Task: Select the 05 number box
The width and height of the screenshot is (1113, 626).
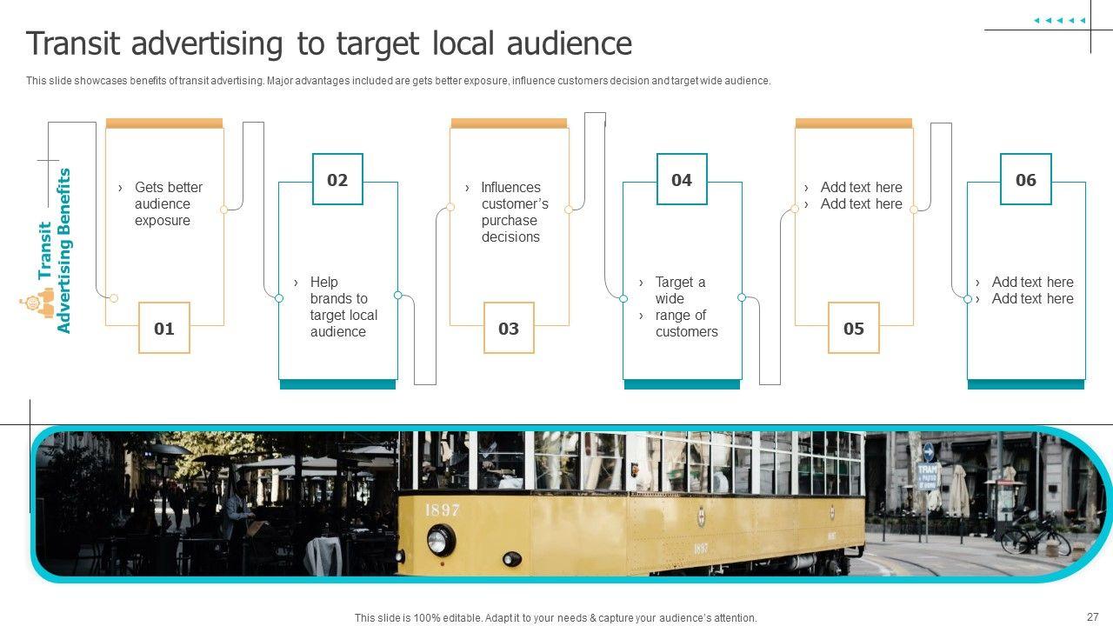Action: [x=854, y=328]
